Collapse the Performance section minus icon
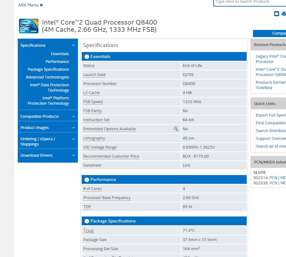The height and width of the screenshot is (257, 286). pos(87,180)
